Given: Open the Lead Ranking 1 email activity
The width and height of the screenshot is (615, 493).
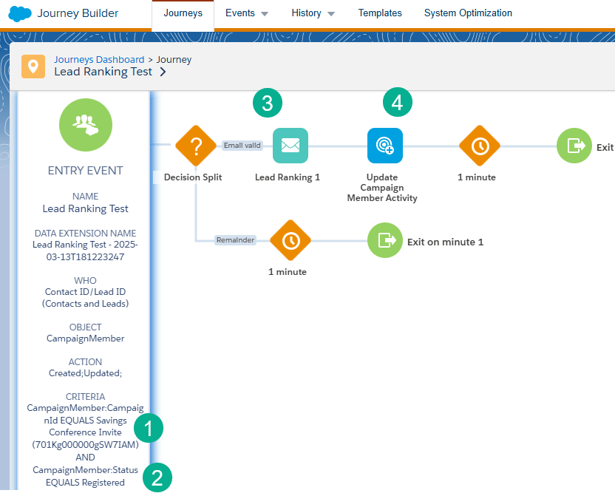Looking at the screenshot, I should [290, 146].
